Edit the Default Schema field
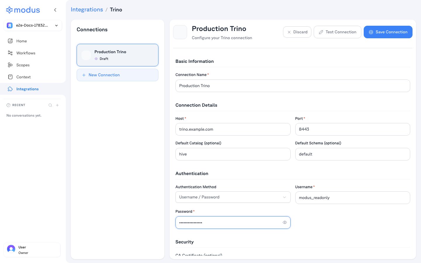Viewport: 421px width, 263px height. (x=353, y=154)
